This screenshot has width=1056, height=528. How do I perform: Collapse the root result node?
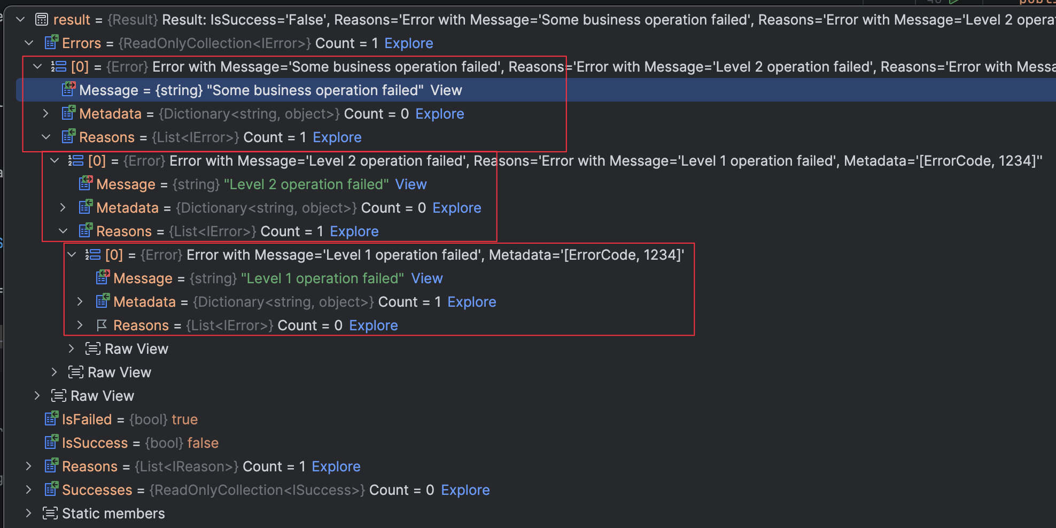coord(21,20)
